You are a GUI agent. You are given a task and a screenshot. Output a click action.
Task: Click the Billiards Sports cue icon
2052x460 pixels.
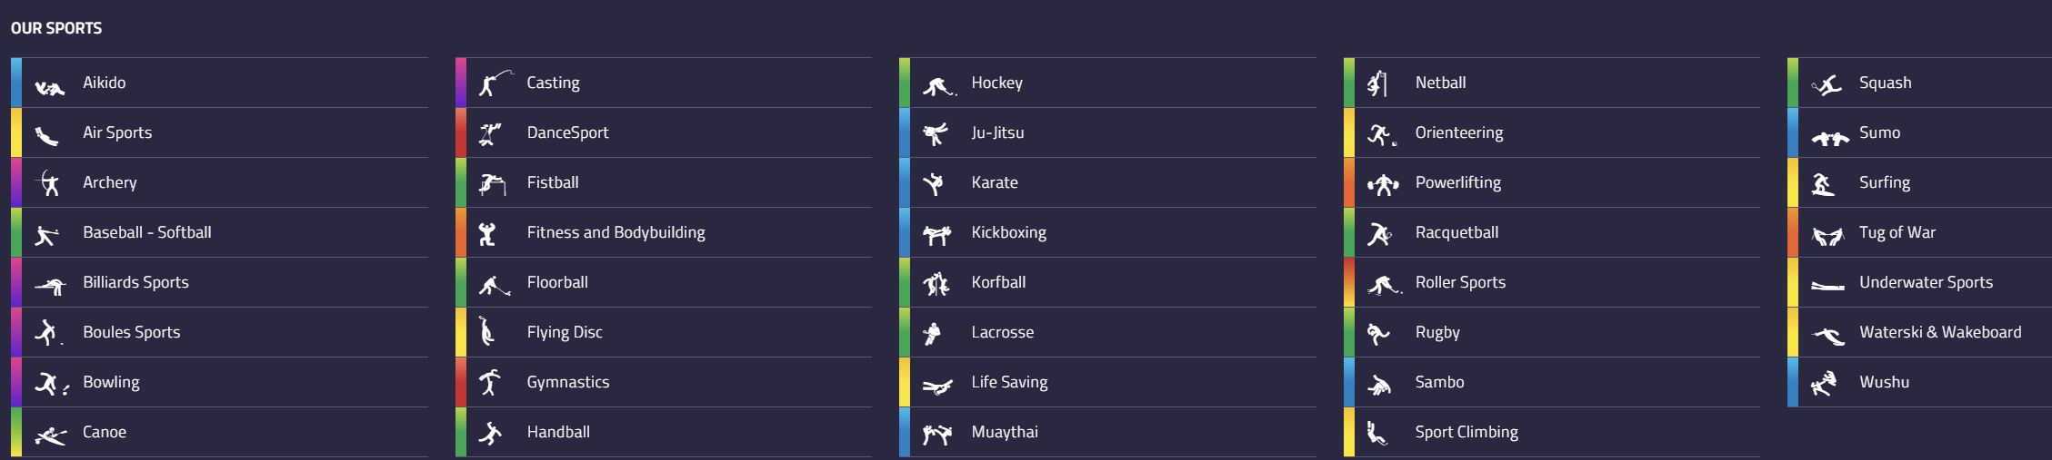pyautogui.click(x=50, y=285)
